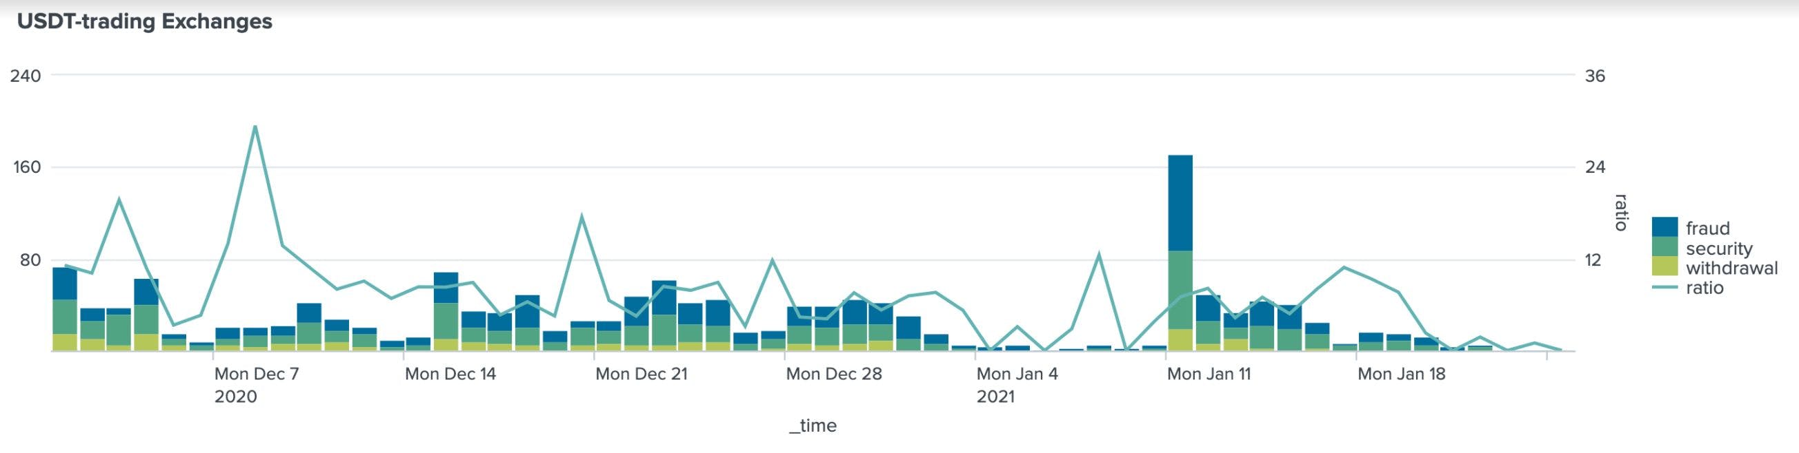Viewport: 1799px width, 453px height.
Task: Select the Mon Dec 14 axis label
Action: click(x=450, y=375)
